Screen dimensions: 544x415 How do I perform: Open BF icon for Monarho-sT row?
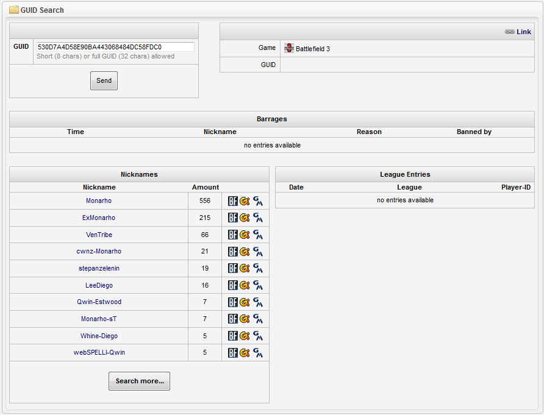[x=233, y=319]
